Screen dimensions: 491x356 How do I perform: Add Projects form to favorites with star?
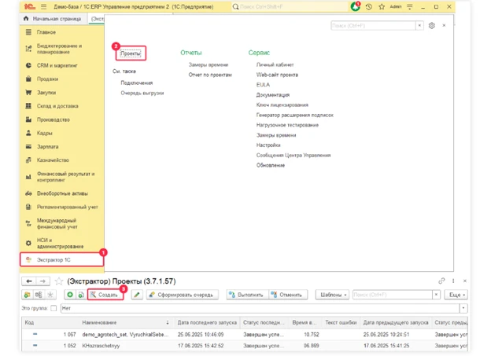pyautogui.click(x=57, y=281)
